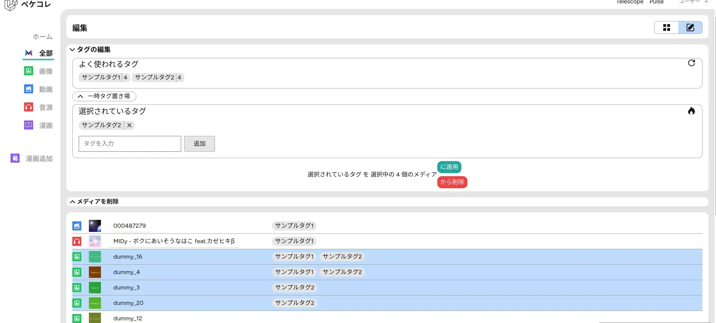
Task: Remove サンプルタグ2 with its X button
Action: pyautogui.click(x=129, y=125)
